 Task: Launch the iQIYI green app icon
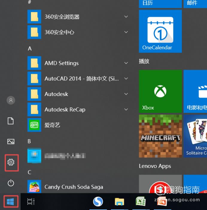coord(34,125)
